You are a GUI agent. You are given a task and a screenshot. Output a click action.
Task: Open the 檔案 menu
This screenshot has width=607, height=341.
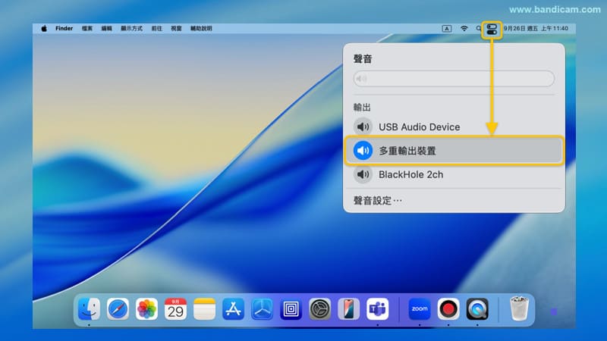[87, 28]
